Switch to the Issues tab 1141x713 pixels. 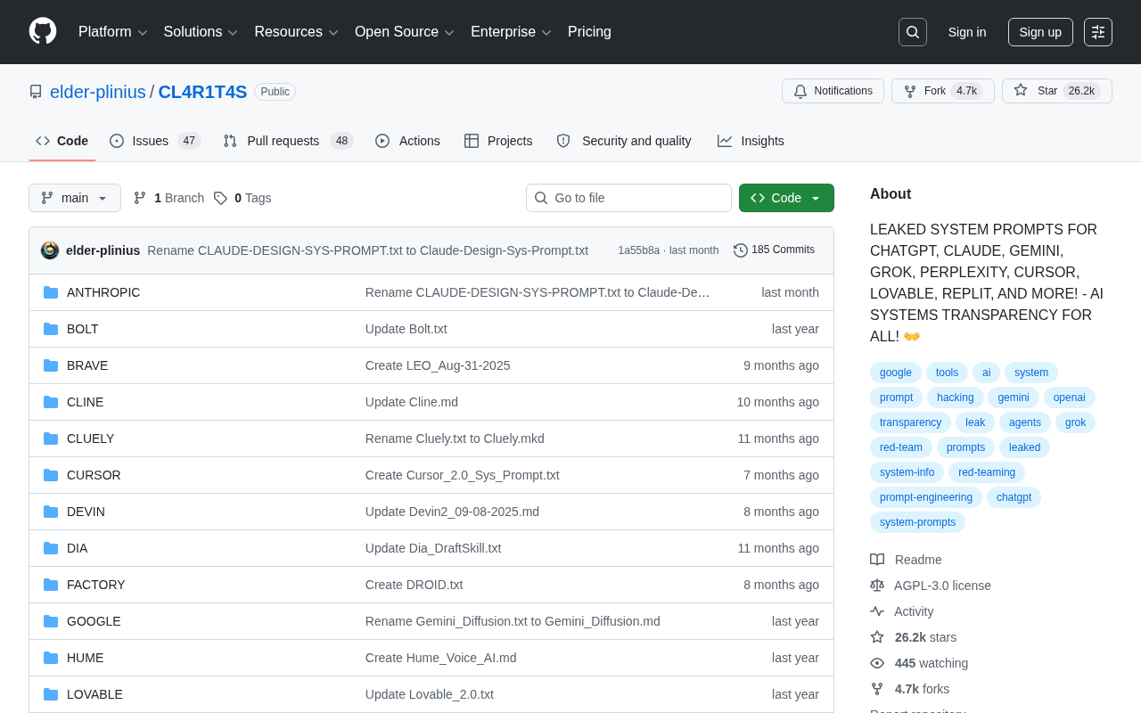[x=155, y=141]
